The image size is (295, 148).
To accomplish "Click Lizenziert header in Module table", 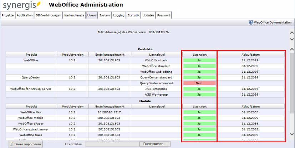I will pyautogui.click(x=200, y=106).
